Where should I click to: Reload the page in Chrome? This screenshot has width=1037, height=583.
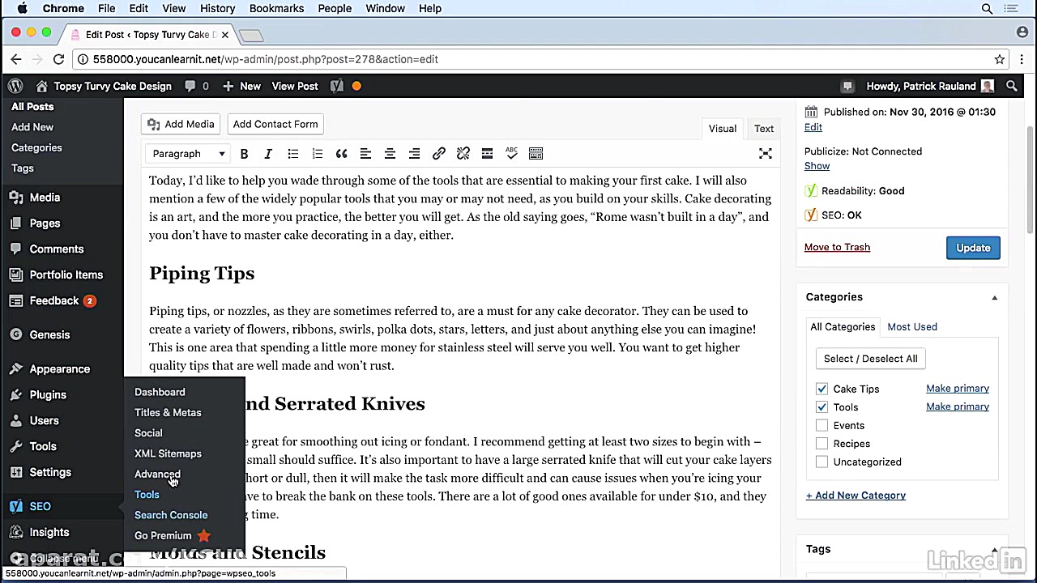pyautogui.click(x=58, y=59)
